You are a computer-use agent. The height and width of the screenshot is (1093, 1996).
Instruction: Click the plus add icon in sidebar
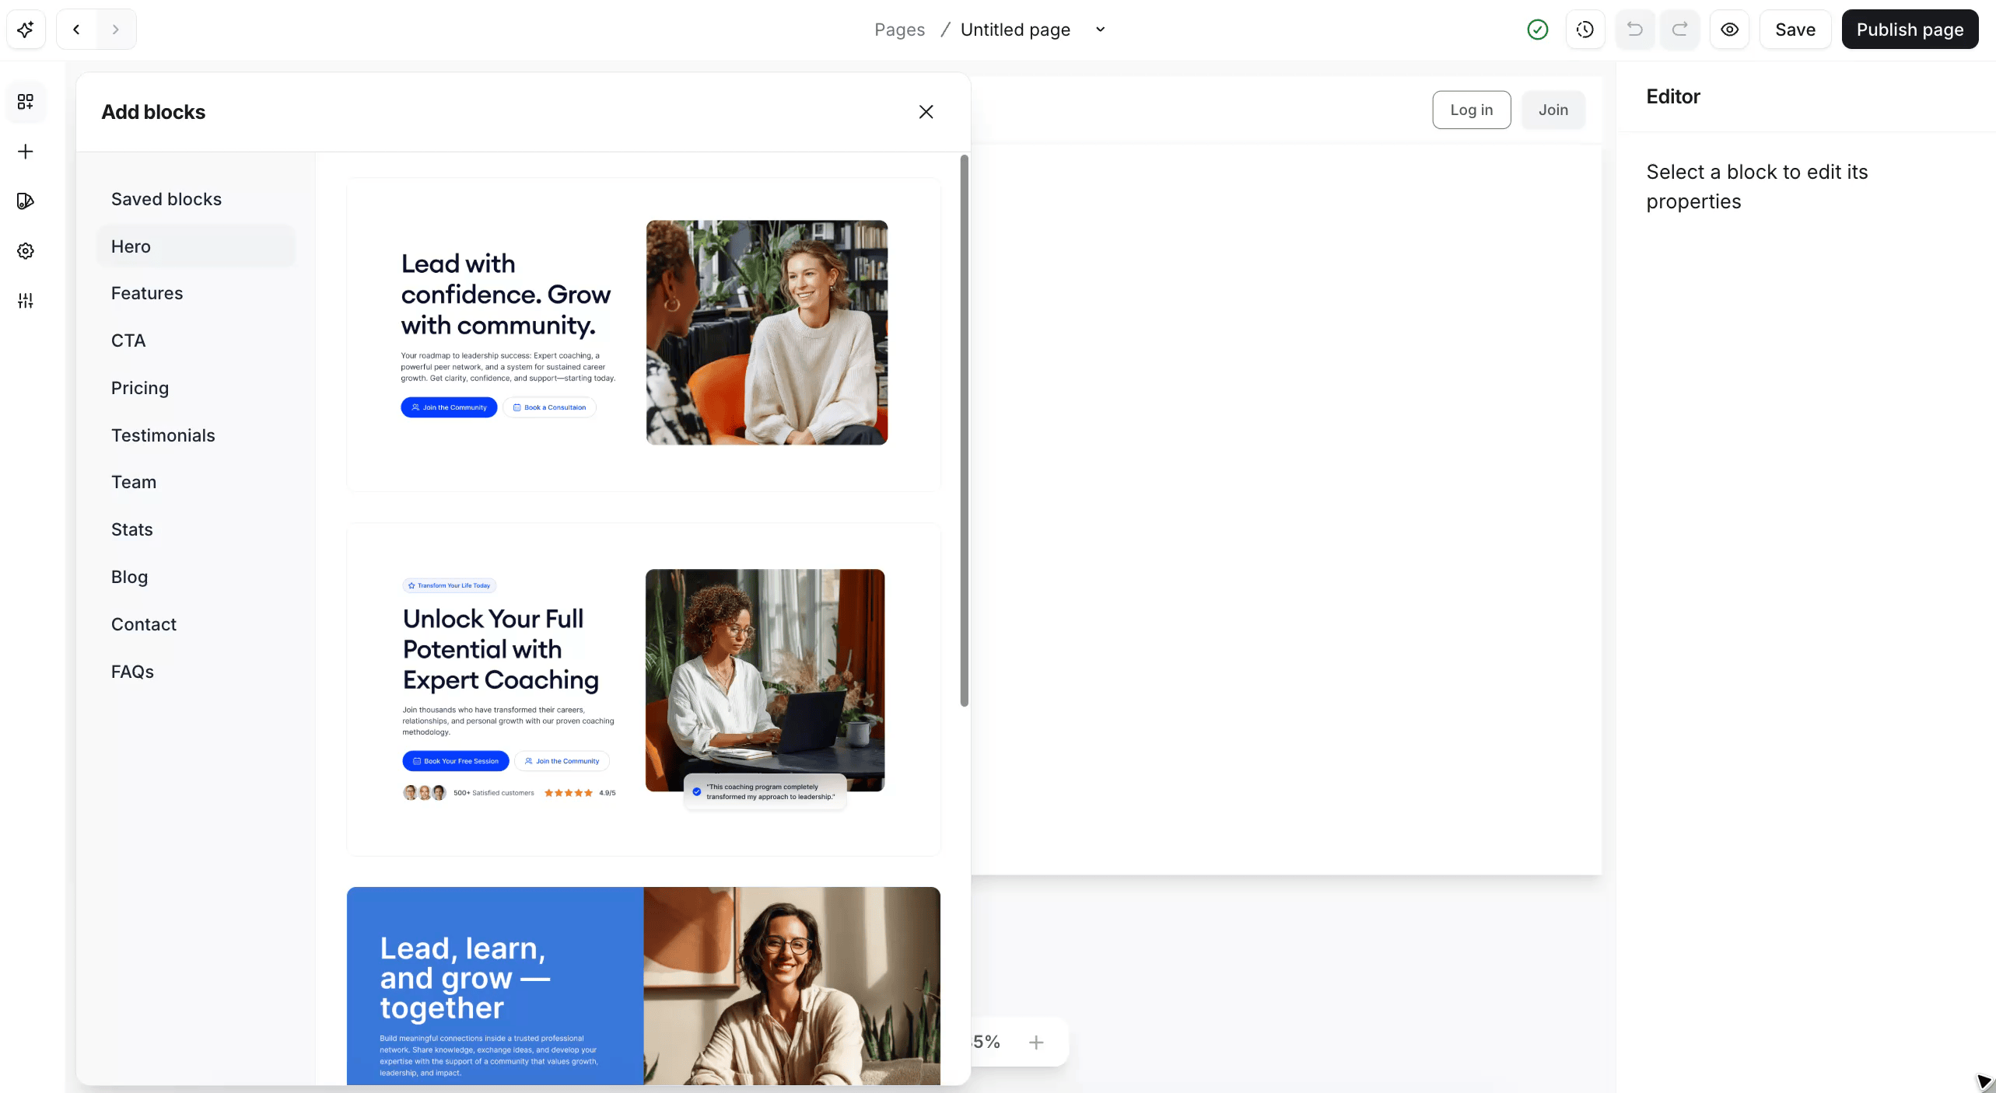point(26,152)
